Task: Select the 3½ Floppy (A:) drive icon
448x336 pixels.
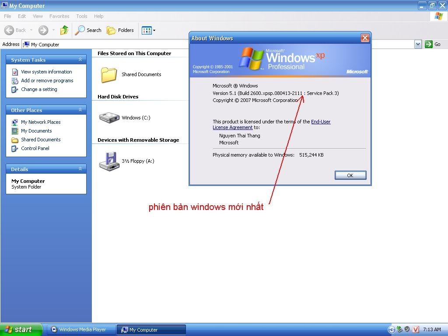Action: pos(109,161)
